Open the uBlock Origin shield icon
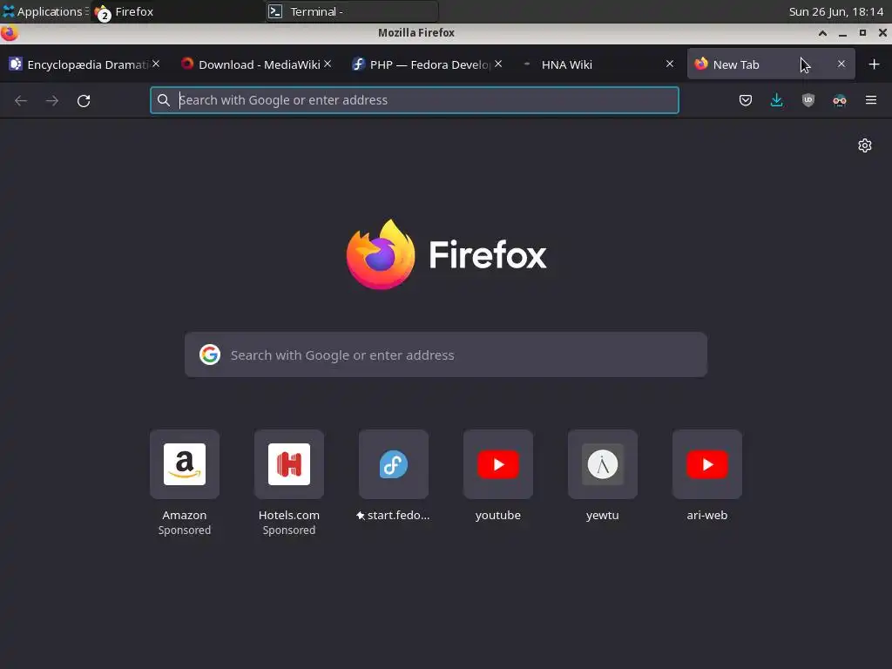Screen dimensions: 892x669 [x=808, y=101]
